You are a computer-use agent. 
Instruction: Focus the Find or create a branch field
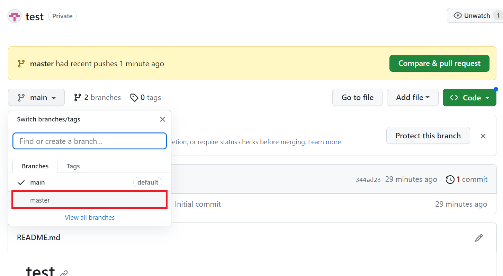[90, 141]
